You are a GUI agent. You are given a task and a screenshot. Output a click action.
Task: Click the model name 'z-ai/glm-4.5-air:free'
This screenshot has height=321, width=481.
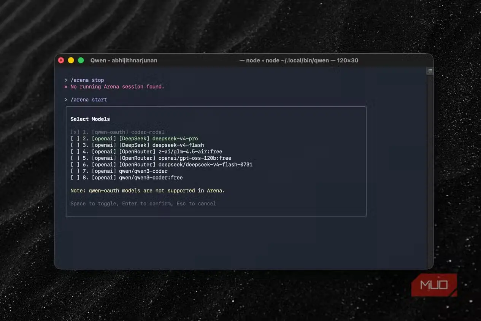pos(190,151)
